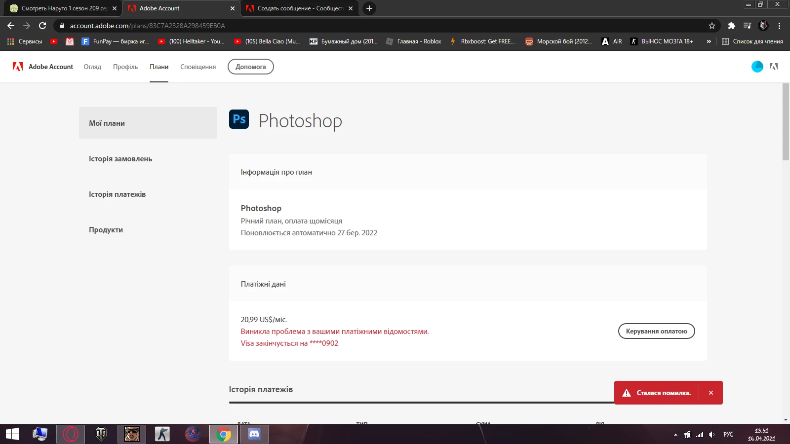Open Сервисы apps bookmark
This screenshot has width=790, height=444.
[x=25, y=41]
